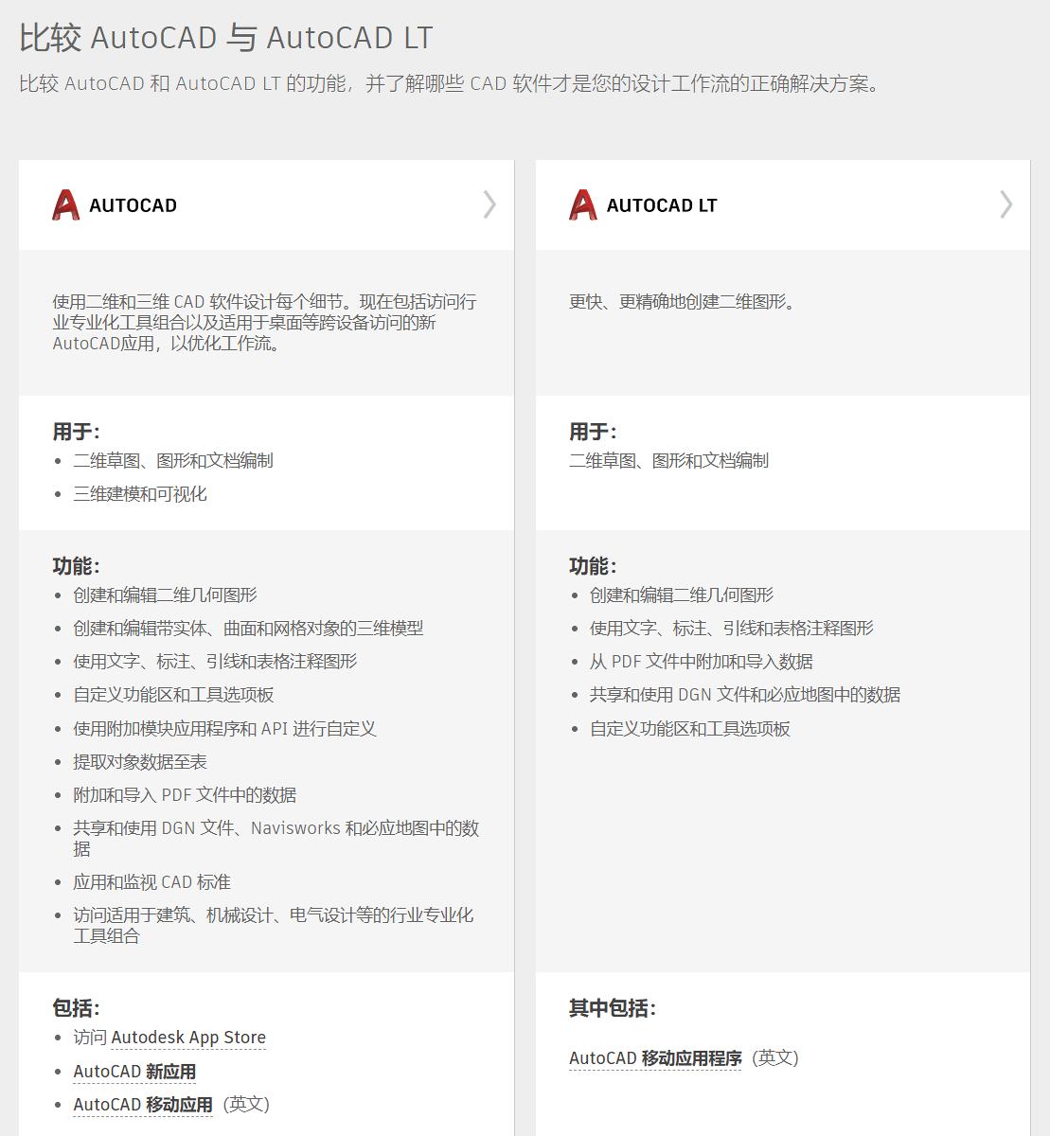Click the 创建和编辑带实体 三维模型 bullet
Image resolution: width=1050 pixels, height=1136 pixels.
pos(248,629)
